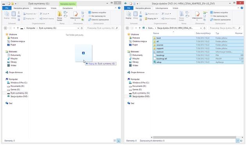The image size is (246, 145).
Task: Select boot folder in DVD window
Action: (198, 38)
